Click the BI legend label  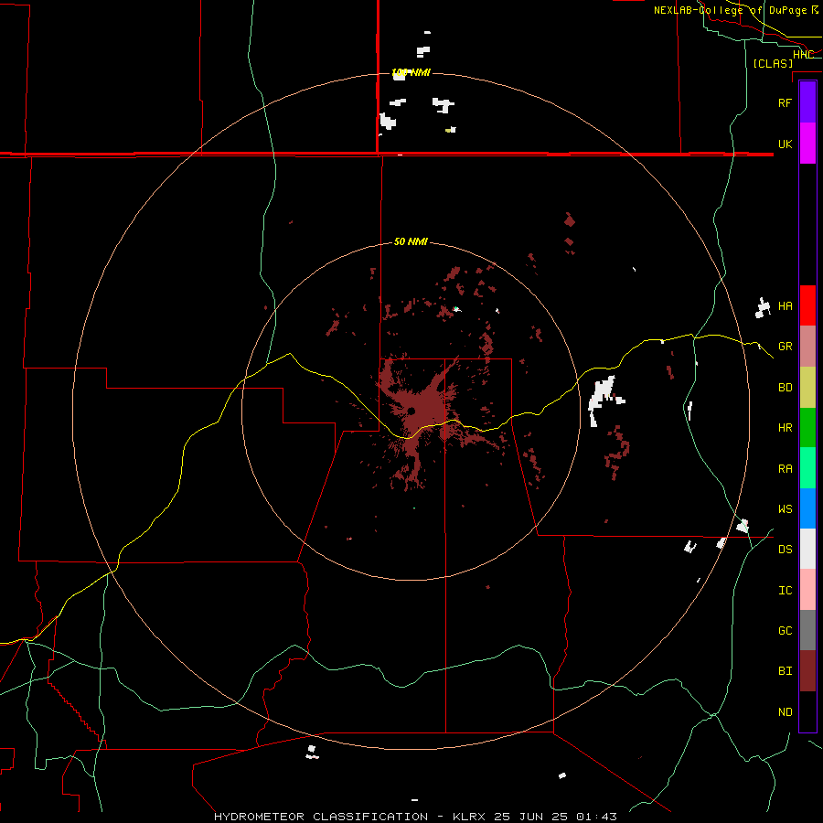pyautogui.click(x=785, y=671)
